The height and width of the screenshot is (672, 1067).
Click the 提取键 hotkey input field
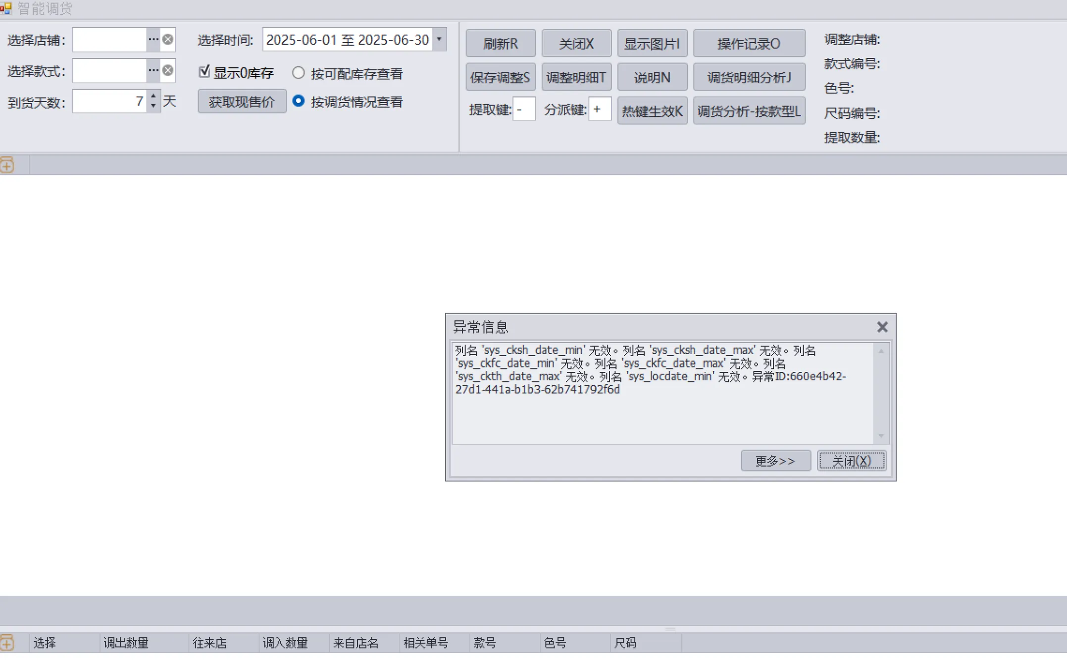(x=524, y=109)
